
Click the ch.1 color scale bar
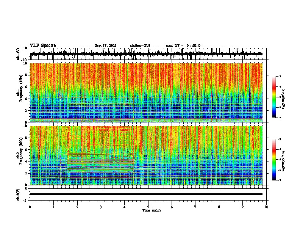[274, 97]
